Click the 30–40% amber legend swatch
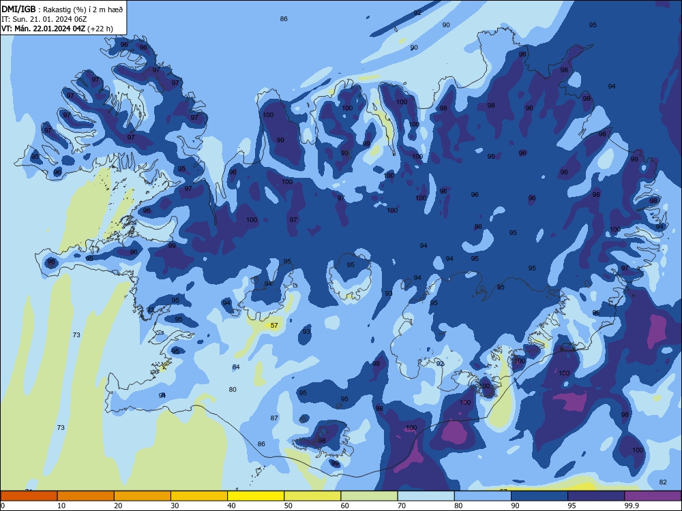682x511 pixels. coord(199,496)
